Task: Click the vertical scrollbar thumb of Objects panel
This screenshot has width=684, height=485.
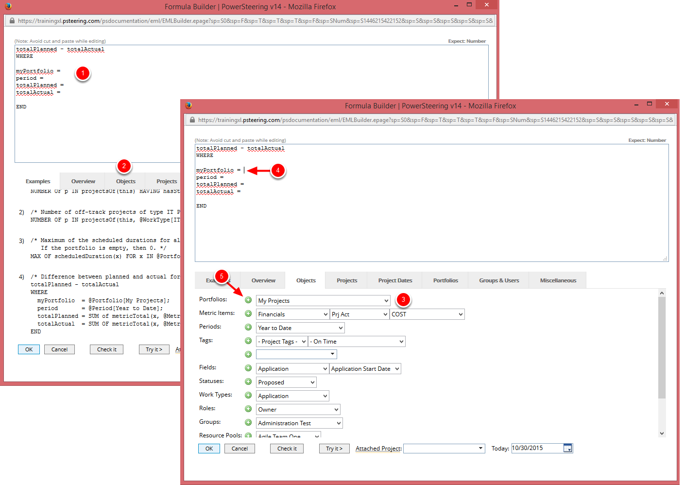Action: [662, 347]
